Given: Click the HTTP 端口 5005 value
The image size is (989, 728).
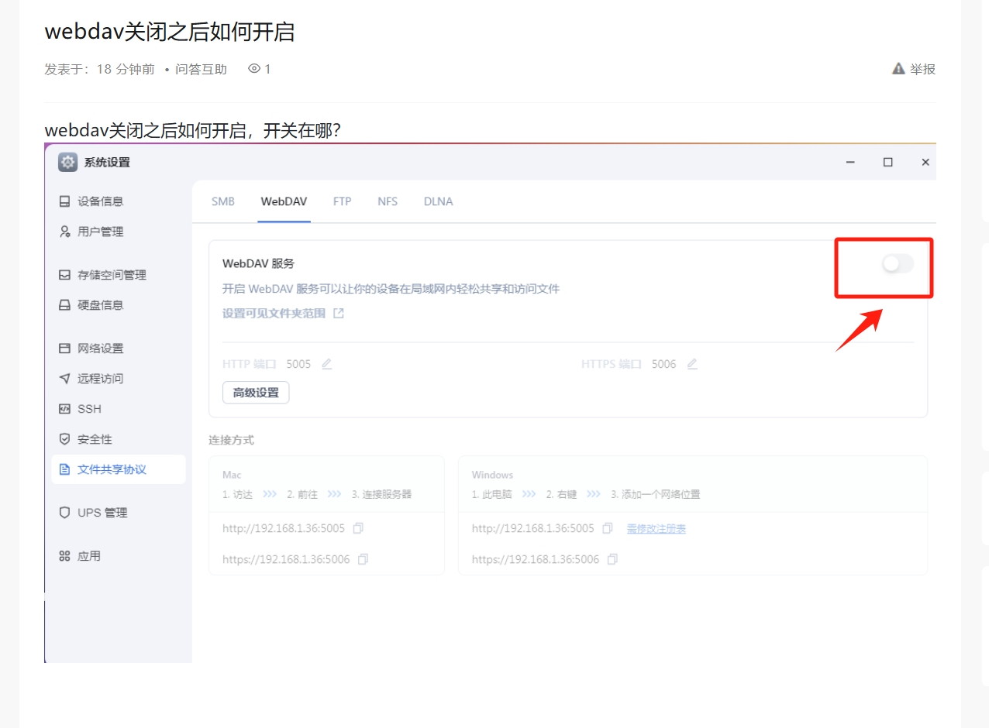Looking at the screenshot, I should point(298,364).
